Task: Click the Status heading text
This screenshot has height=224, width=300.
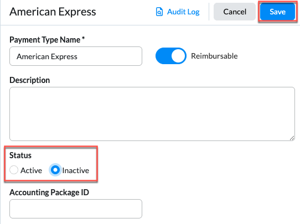Action: 20,155
